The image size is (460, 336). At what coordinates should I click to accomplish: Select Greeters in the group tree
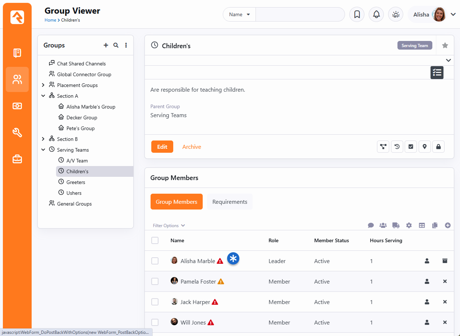tap(75, 182)
